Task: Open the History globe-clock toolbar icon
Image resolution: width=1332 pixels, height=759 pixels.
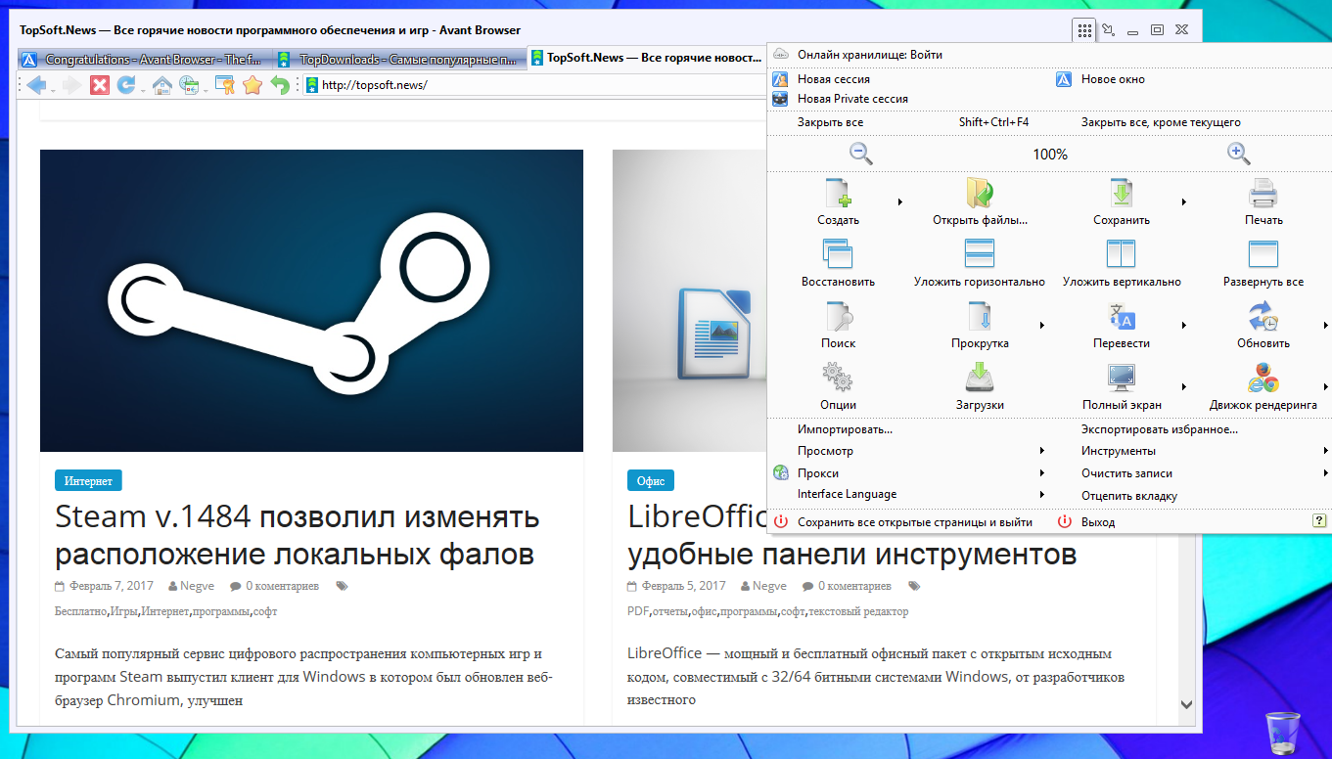Action: pos(188,85)
